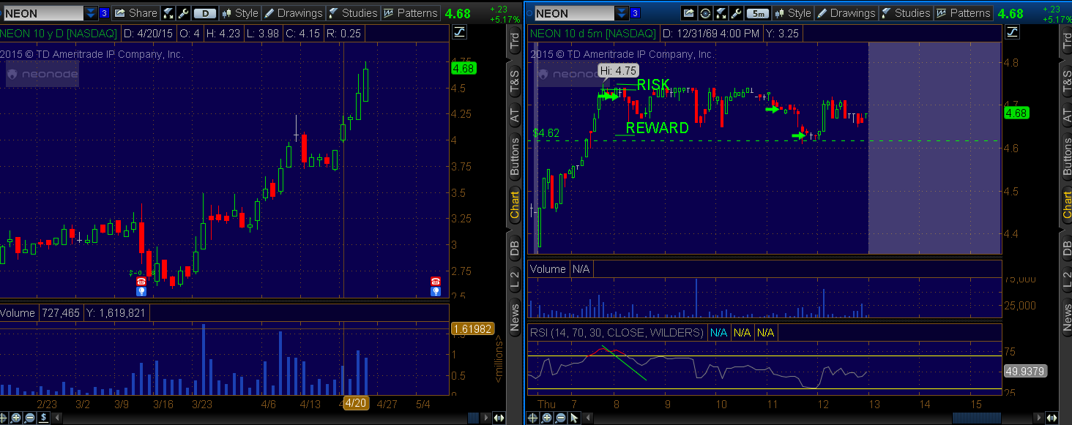Screen dimensions: 1072x425
Task: Select the DB tab in middle sidebar
Action: (514, 247)
